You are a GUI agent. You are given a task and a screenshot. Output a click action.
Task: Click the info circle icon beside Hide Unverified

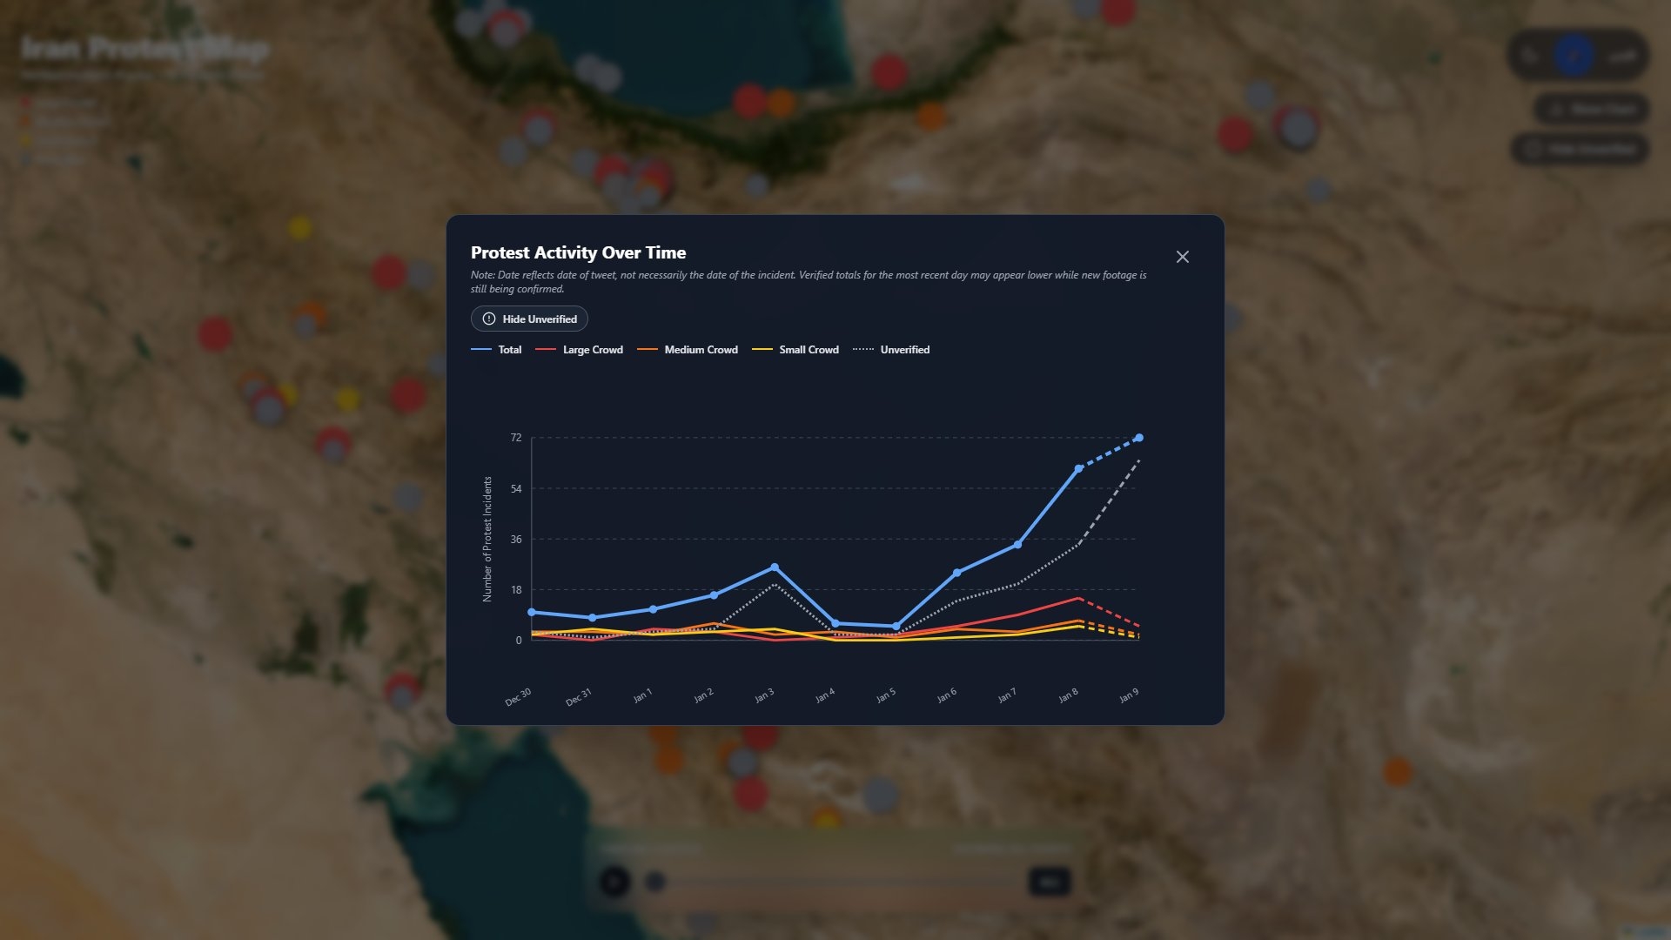pyautogui.click(x=489, y=319)
